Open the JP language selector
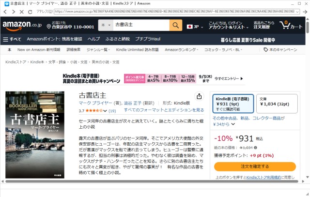 point(195,27)
